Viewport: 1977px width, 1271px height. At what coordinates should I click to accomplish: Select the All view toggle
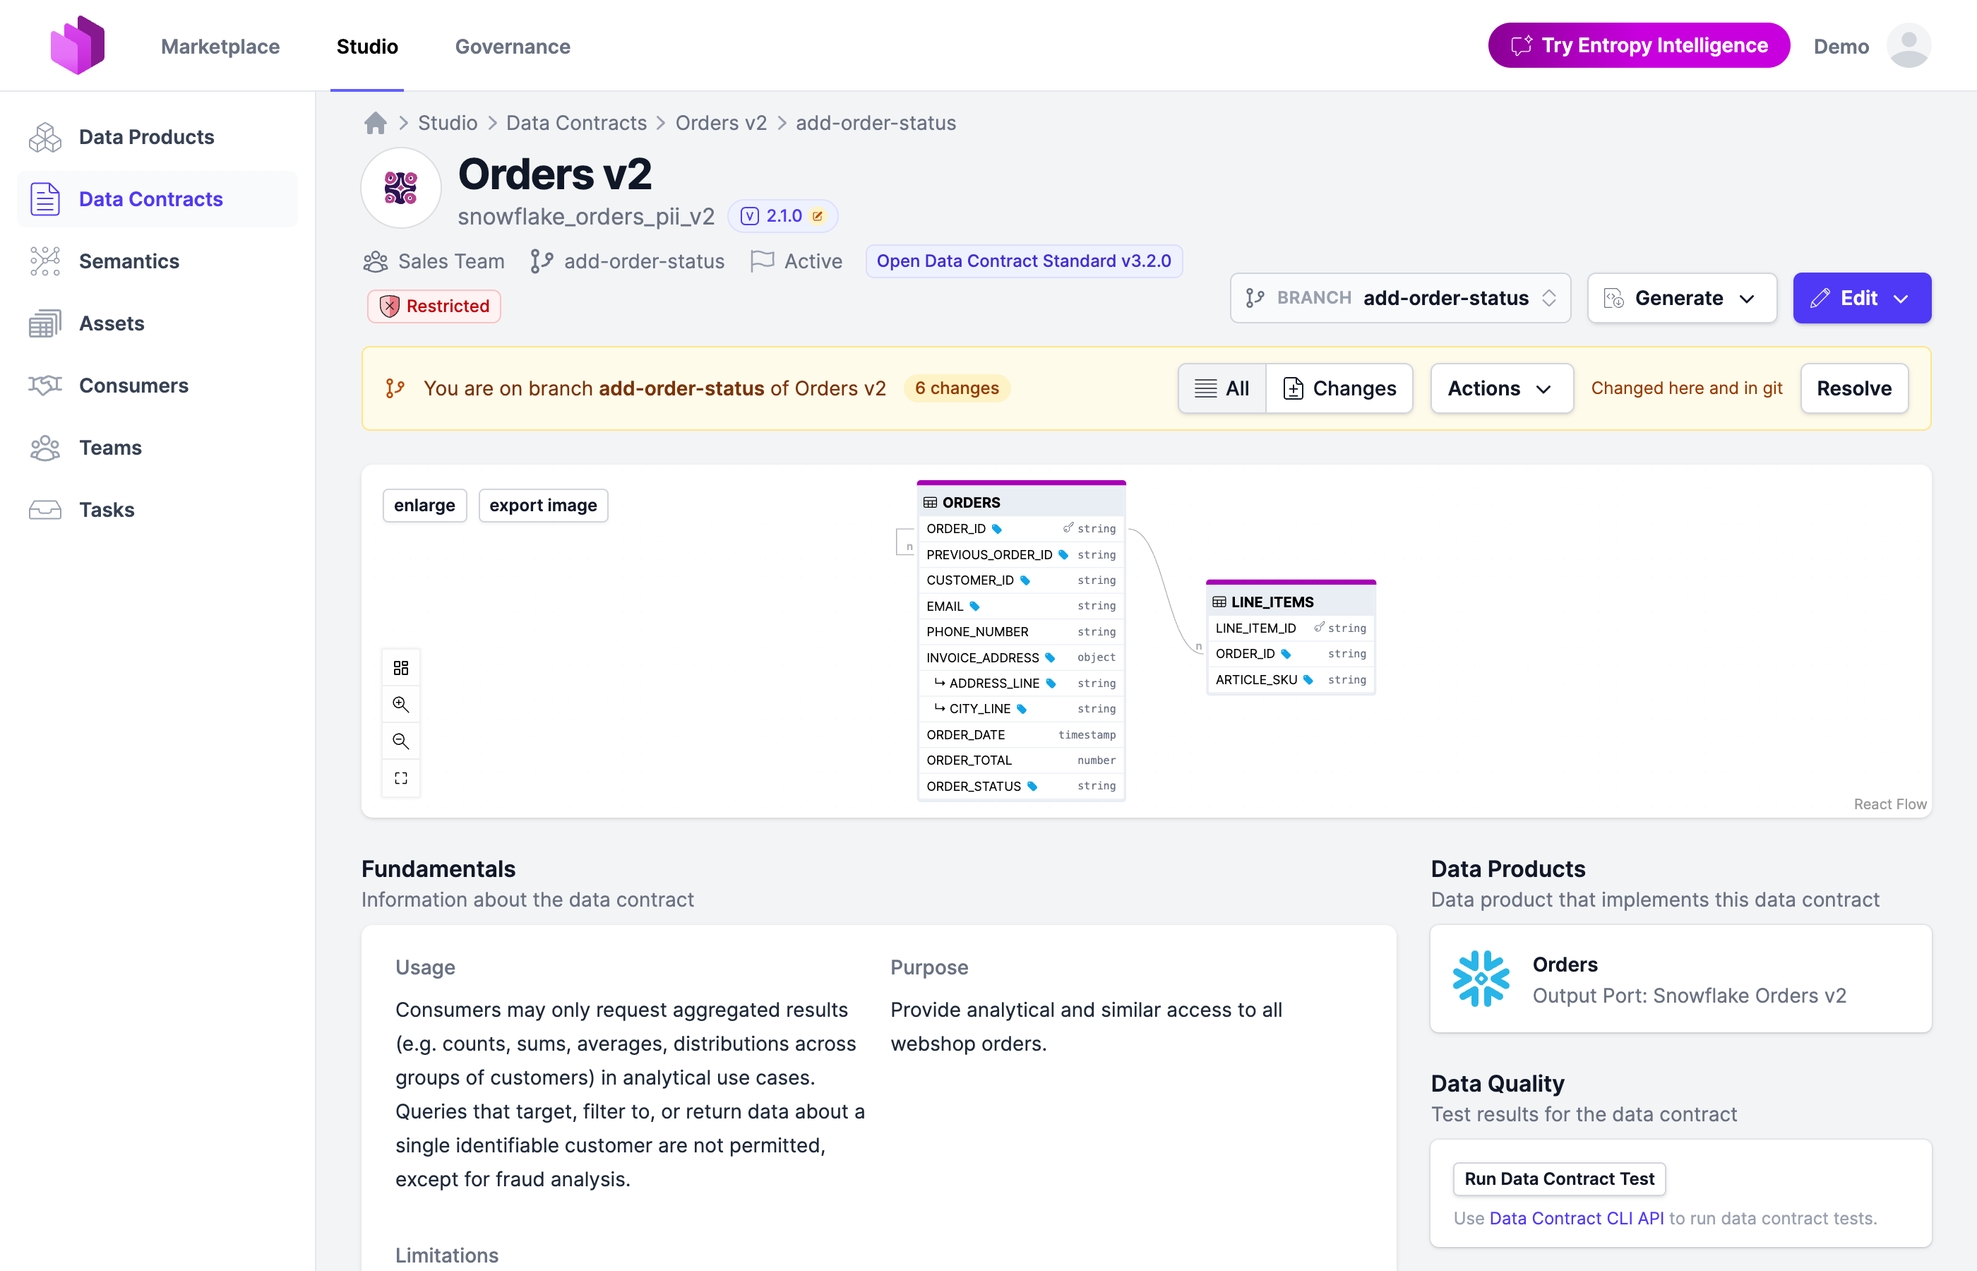pos(1222,389)
